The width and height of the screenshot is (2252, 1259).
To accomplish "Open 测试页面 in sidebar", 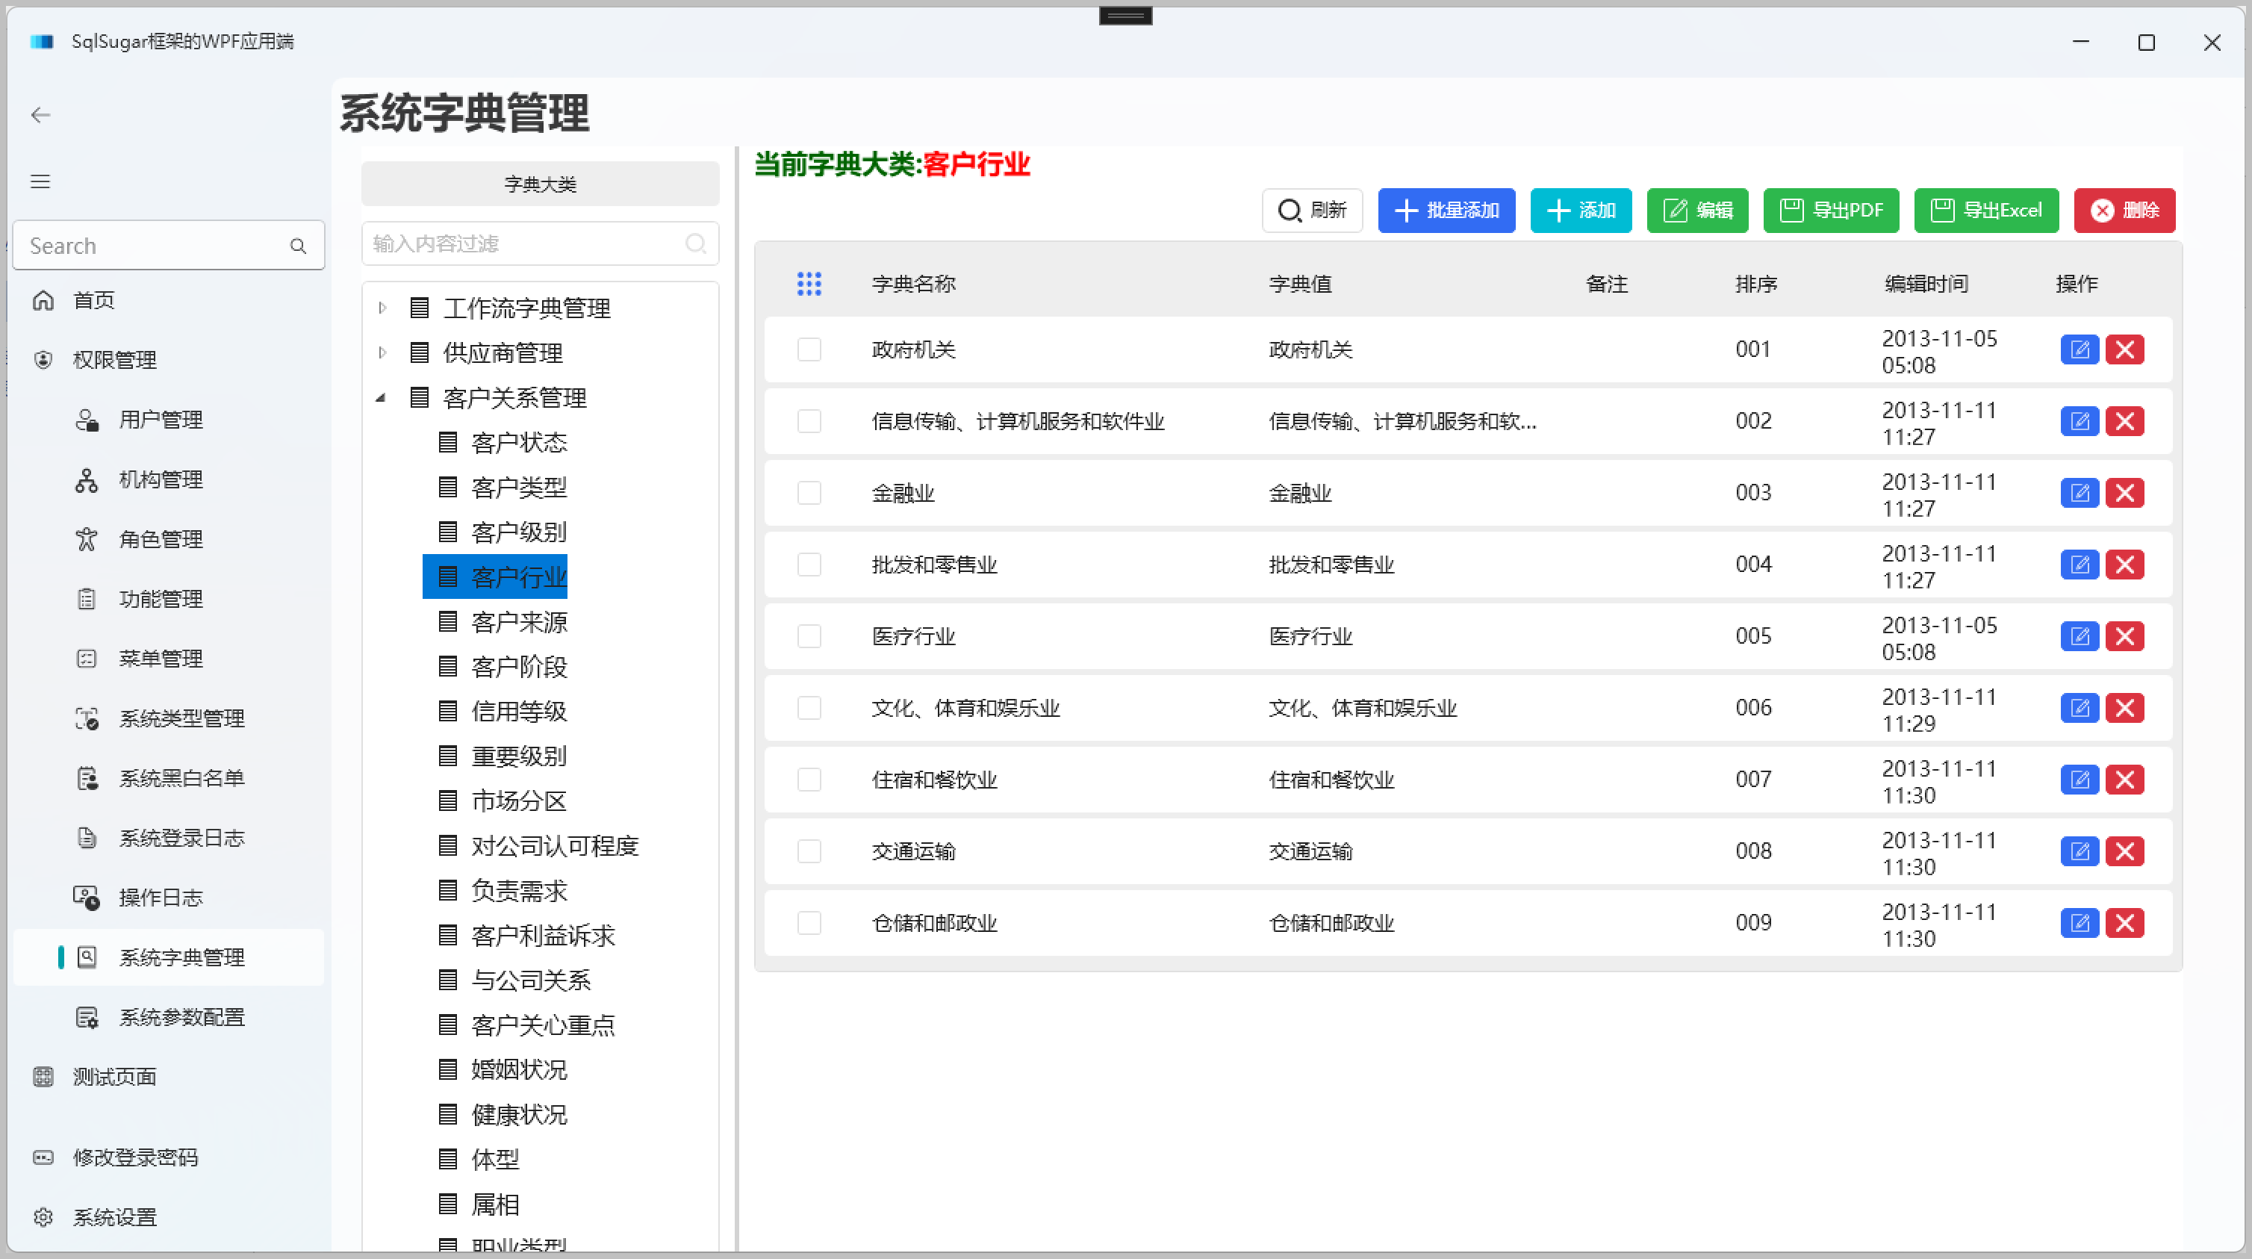I will [x=168, y=1076].
